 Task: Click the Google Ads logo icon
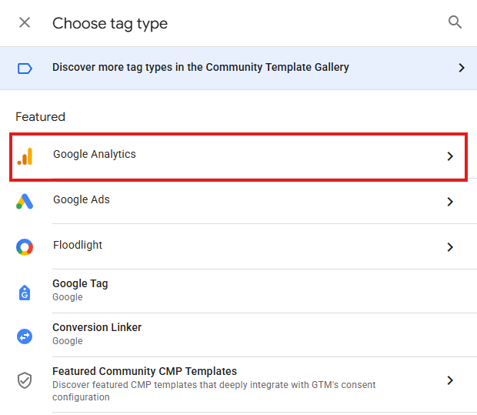(25, 202)
